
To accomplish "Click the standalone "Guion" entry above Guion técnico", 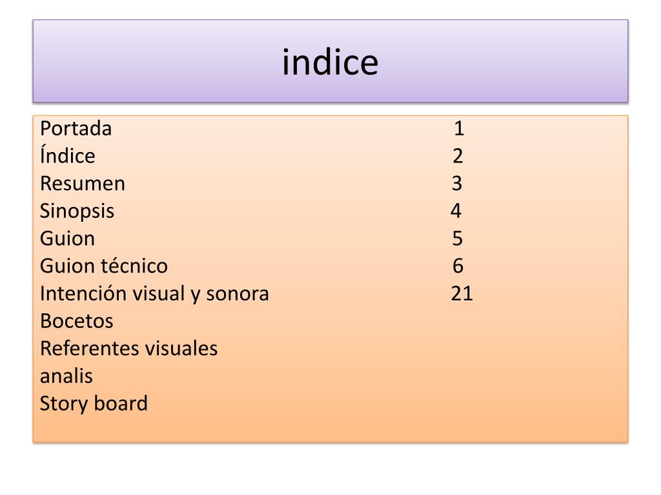I will (67, 239).
